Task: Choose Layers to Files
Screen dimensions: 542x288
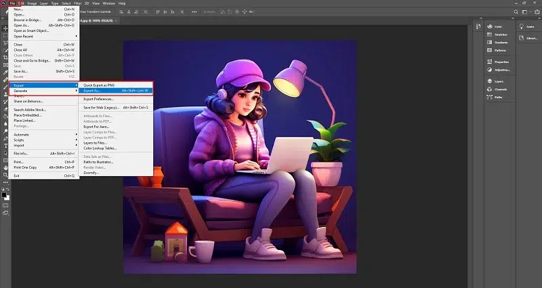Action: point(116,143)
